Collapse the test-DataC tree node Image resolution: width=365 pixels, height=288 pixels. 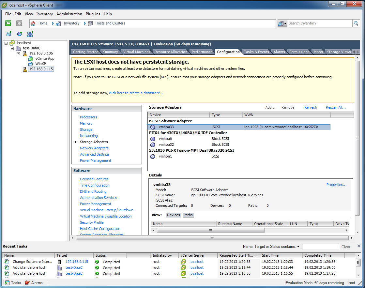12,48
